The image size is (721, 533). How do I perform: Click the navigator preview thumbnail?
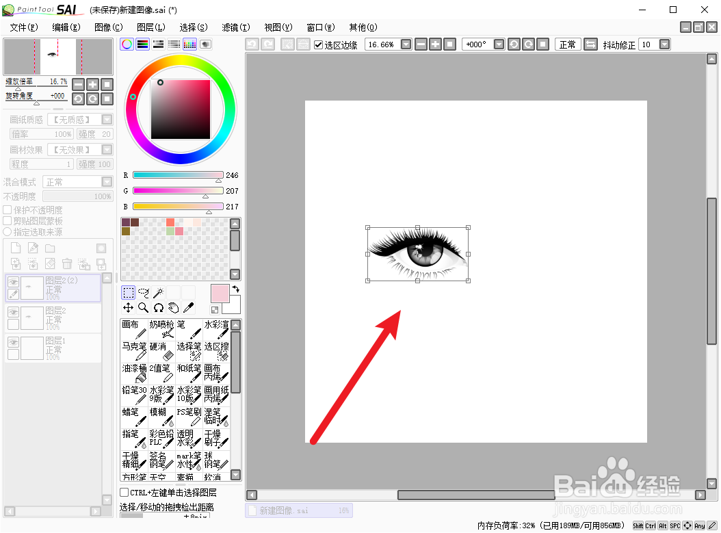(58, 56)
